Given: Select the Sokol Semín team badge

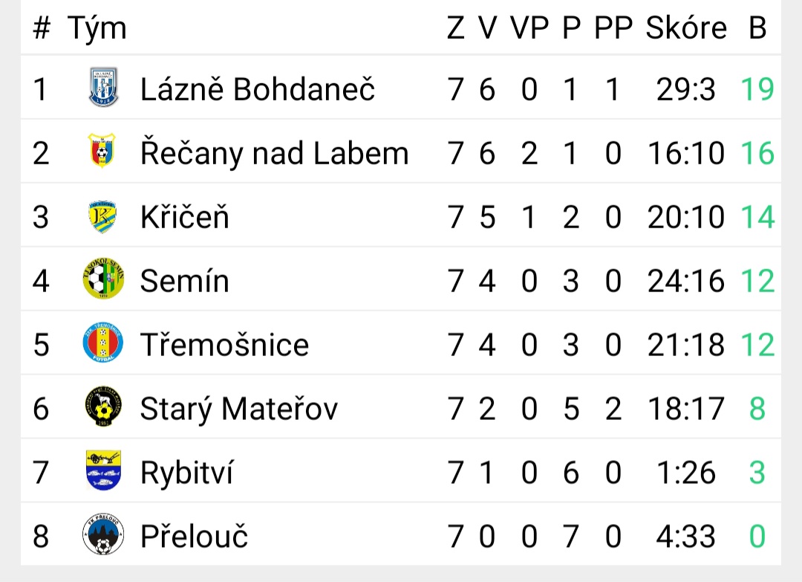Looking at the screenshot, I should click(x=103, y=279).
